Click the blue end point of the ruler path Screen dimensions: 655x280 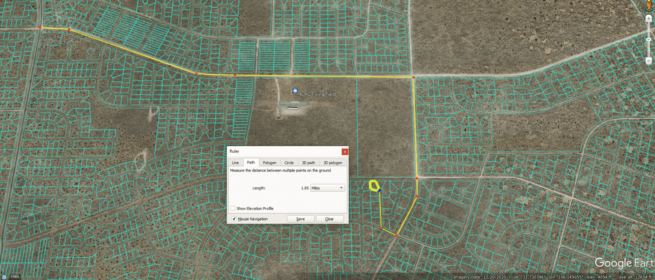click(x=380, y=190)
